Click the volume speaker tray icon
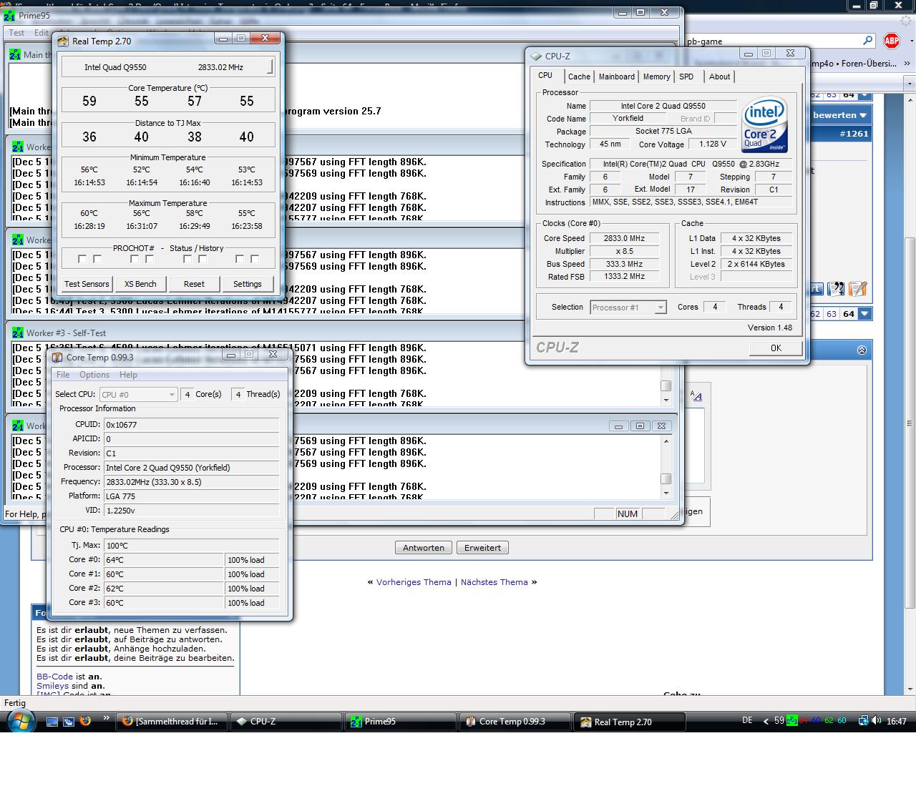Viewport: 916px width, 801px height. pos(877,721)
